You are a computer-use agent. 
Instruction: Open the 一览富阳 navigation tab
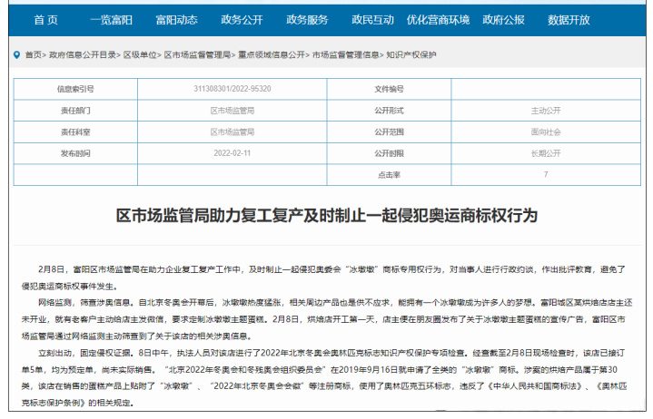(114, 19)
